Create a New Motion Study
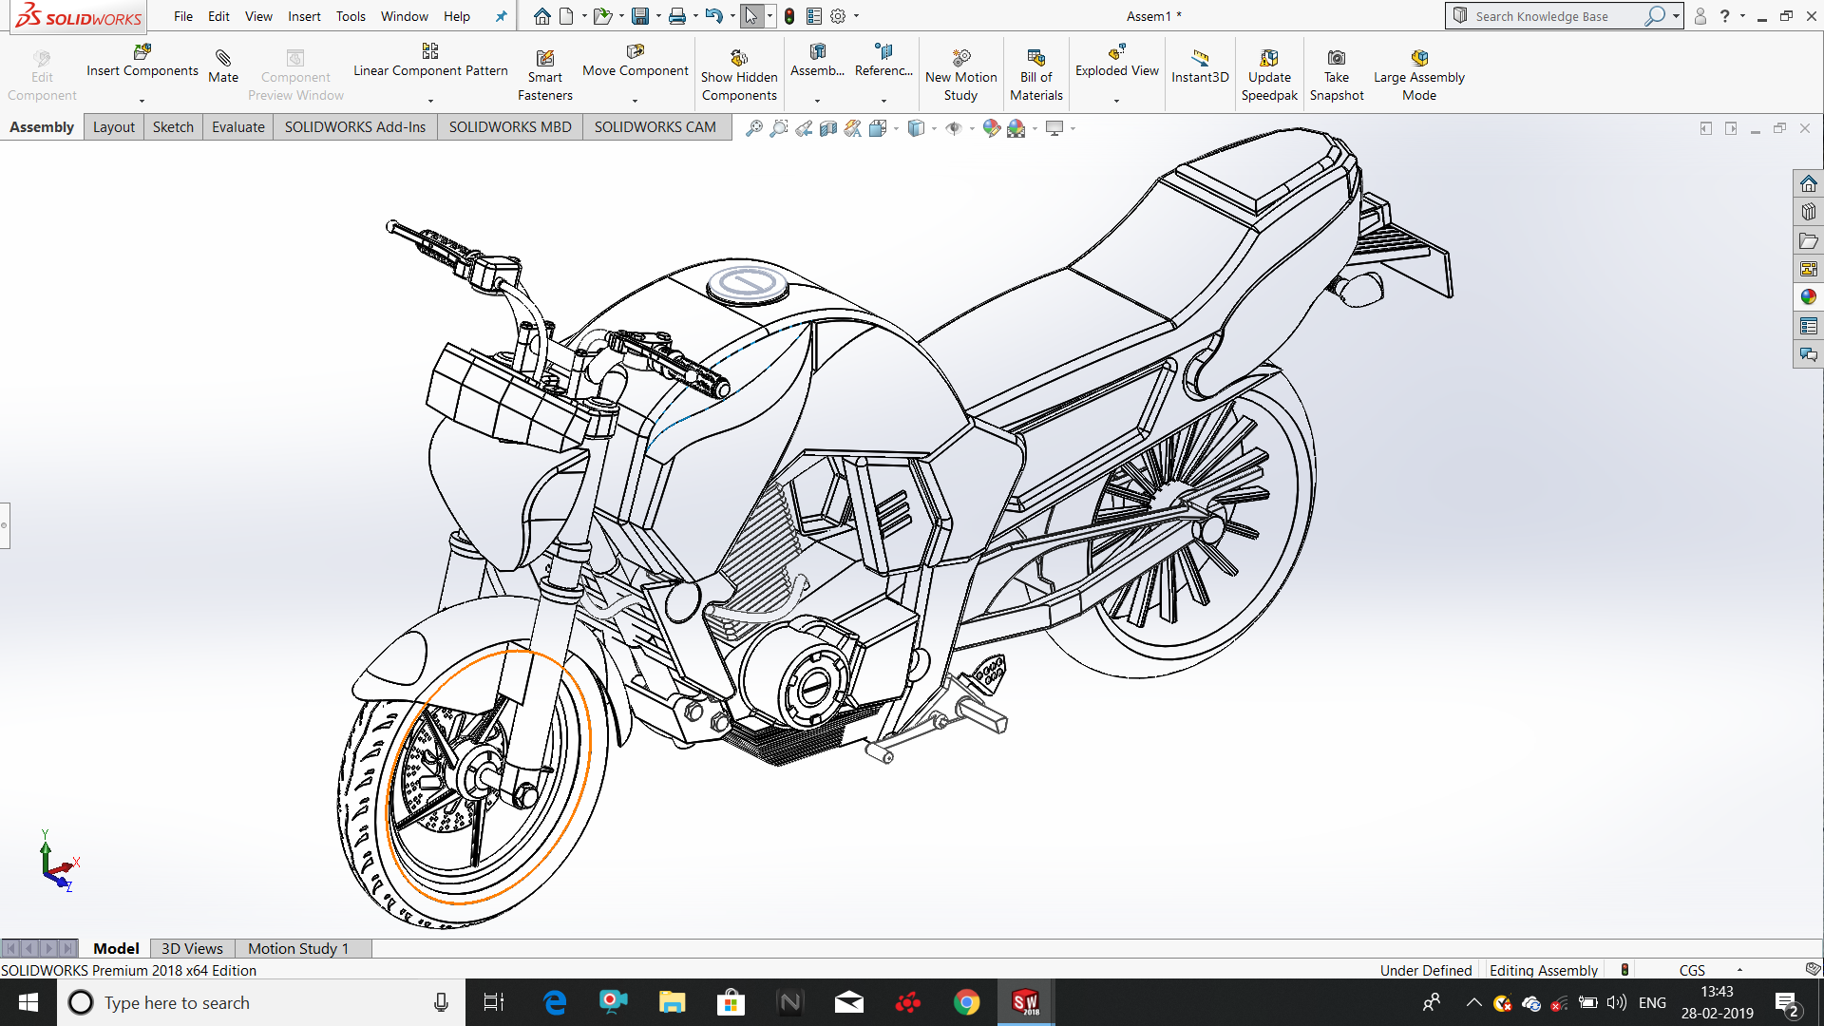 coord(960,73)
